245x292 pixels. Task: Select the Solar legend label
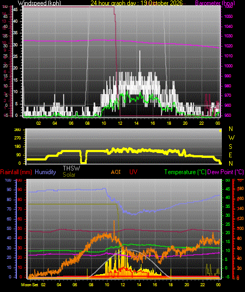(69, 175)
